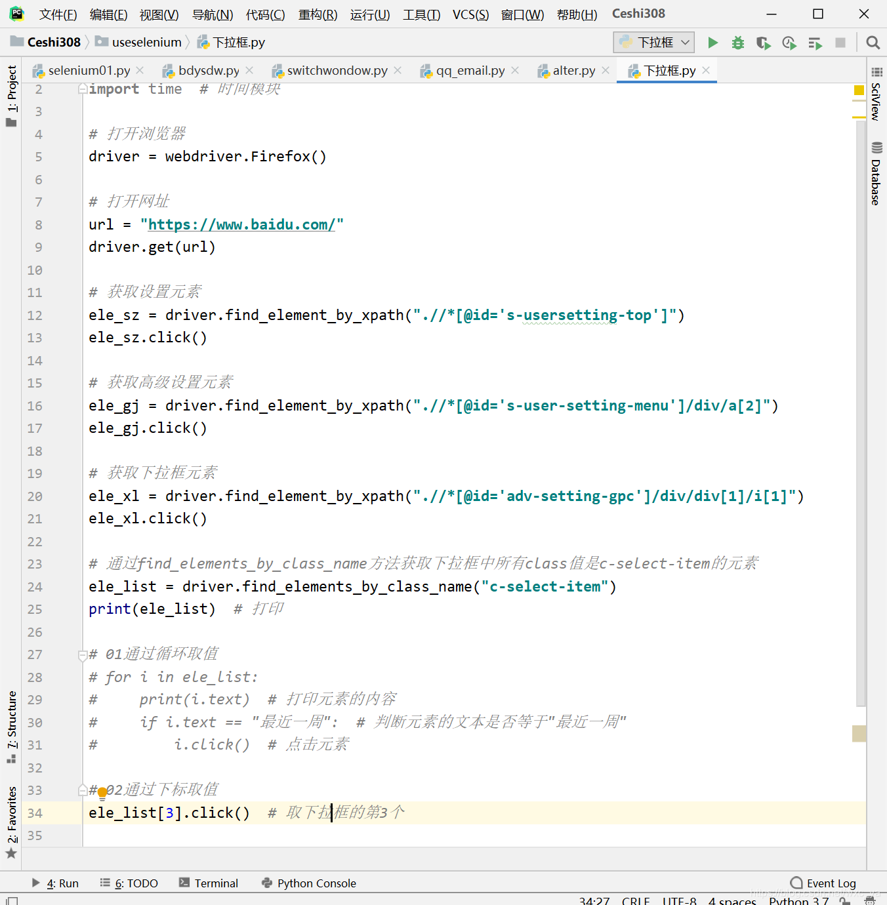Close the qq_email.py tab

pos(515,70)
